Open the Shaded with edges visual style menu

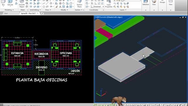(x=115, y=17)
